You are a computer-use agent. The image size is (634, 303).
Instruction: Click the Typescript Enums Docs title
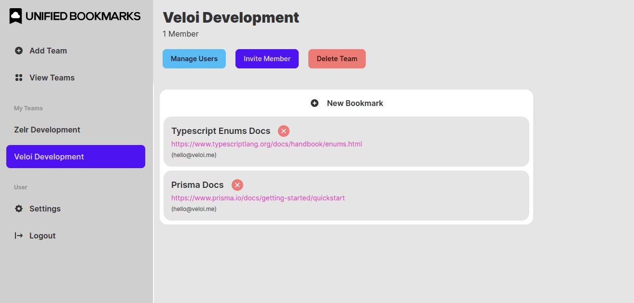coord(221,131)
